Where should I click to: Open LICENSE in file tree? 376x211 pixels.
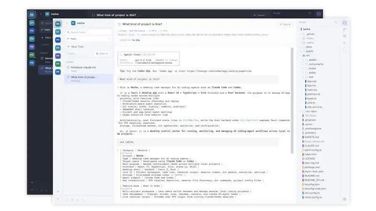pos(309,158)
